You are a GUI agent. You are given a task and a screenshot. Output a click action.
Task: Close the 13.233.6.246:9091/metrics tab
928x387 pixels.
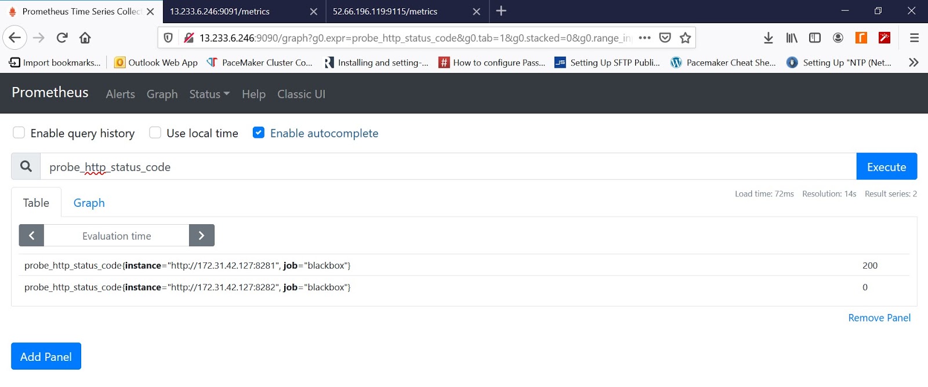click(313, 12)
